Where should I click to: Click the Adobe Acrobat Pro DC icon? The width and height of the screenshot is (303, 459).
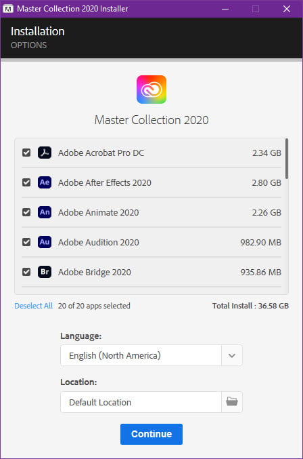(45, 153)
